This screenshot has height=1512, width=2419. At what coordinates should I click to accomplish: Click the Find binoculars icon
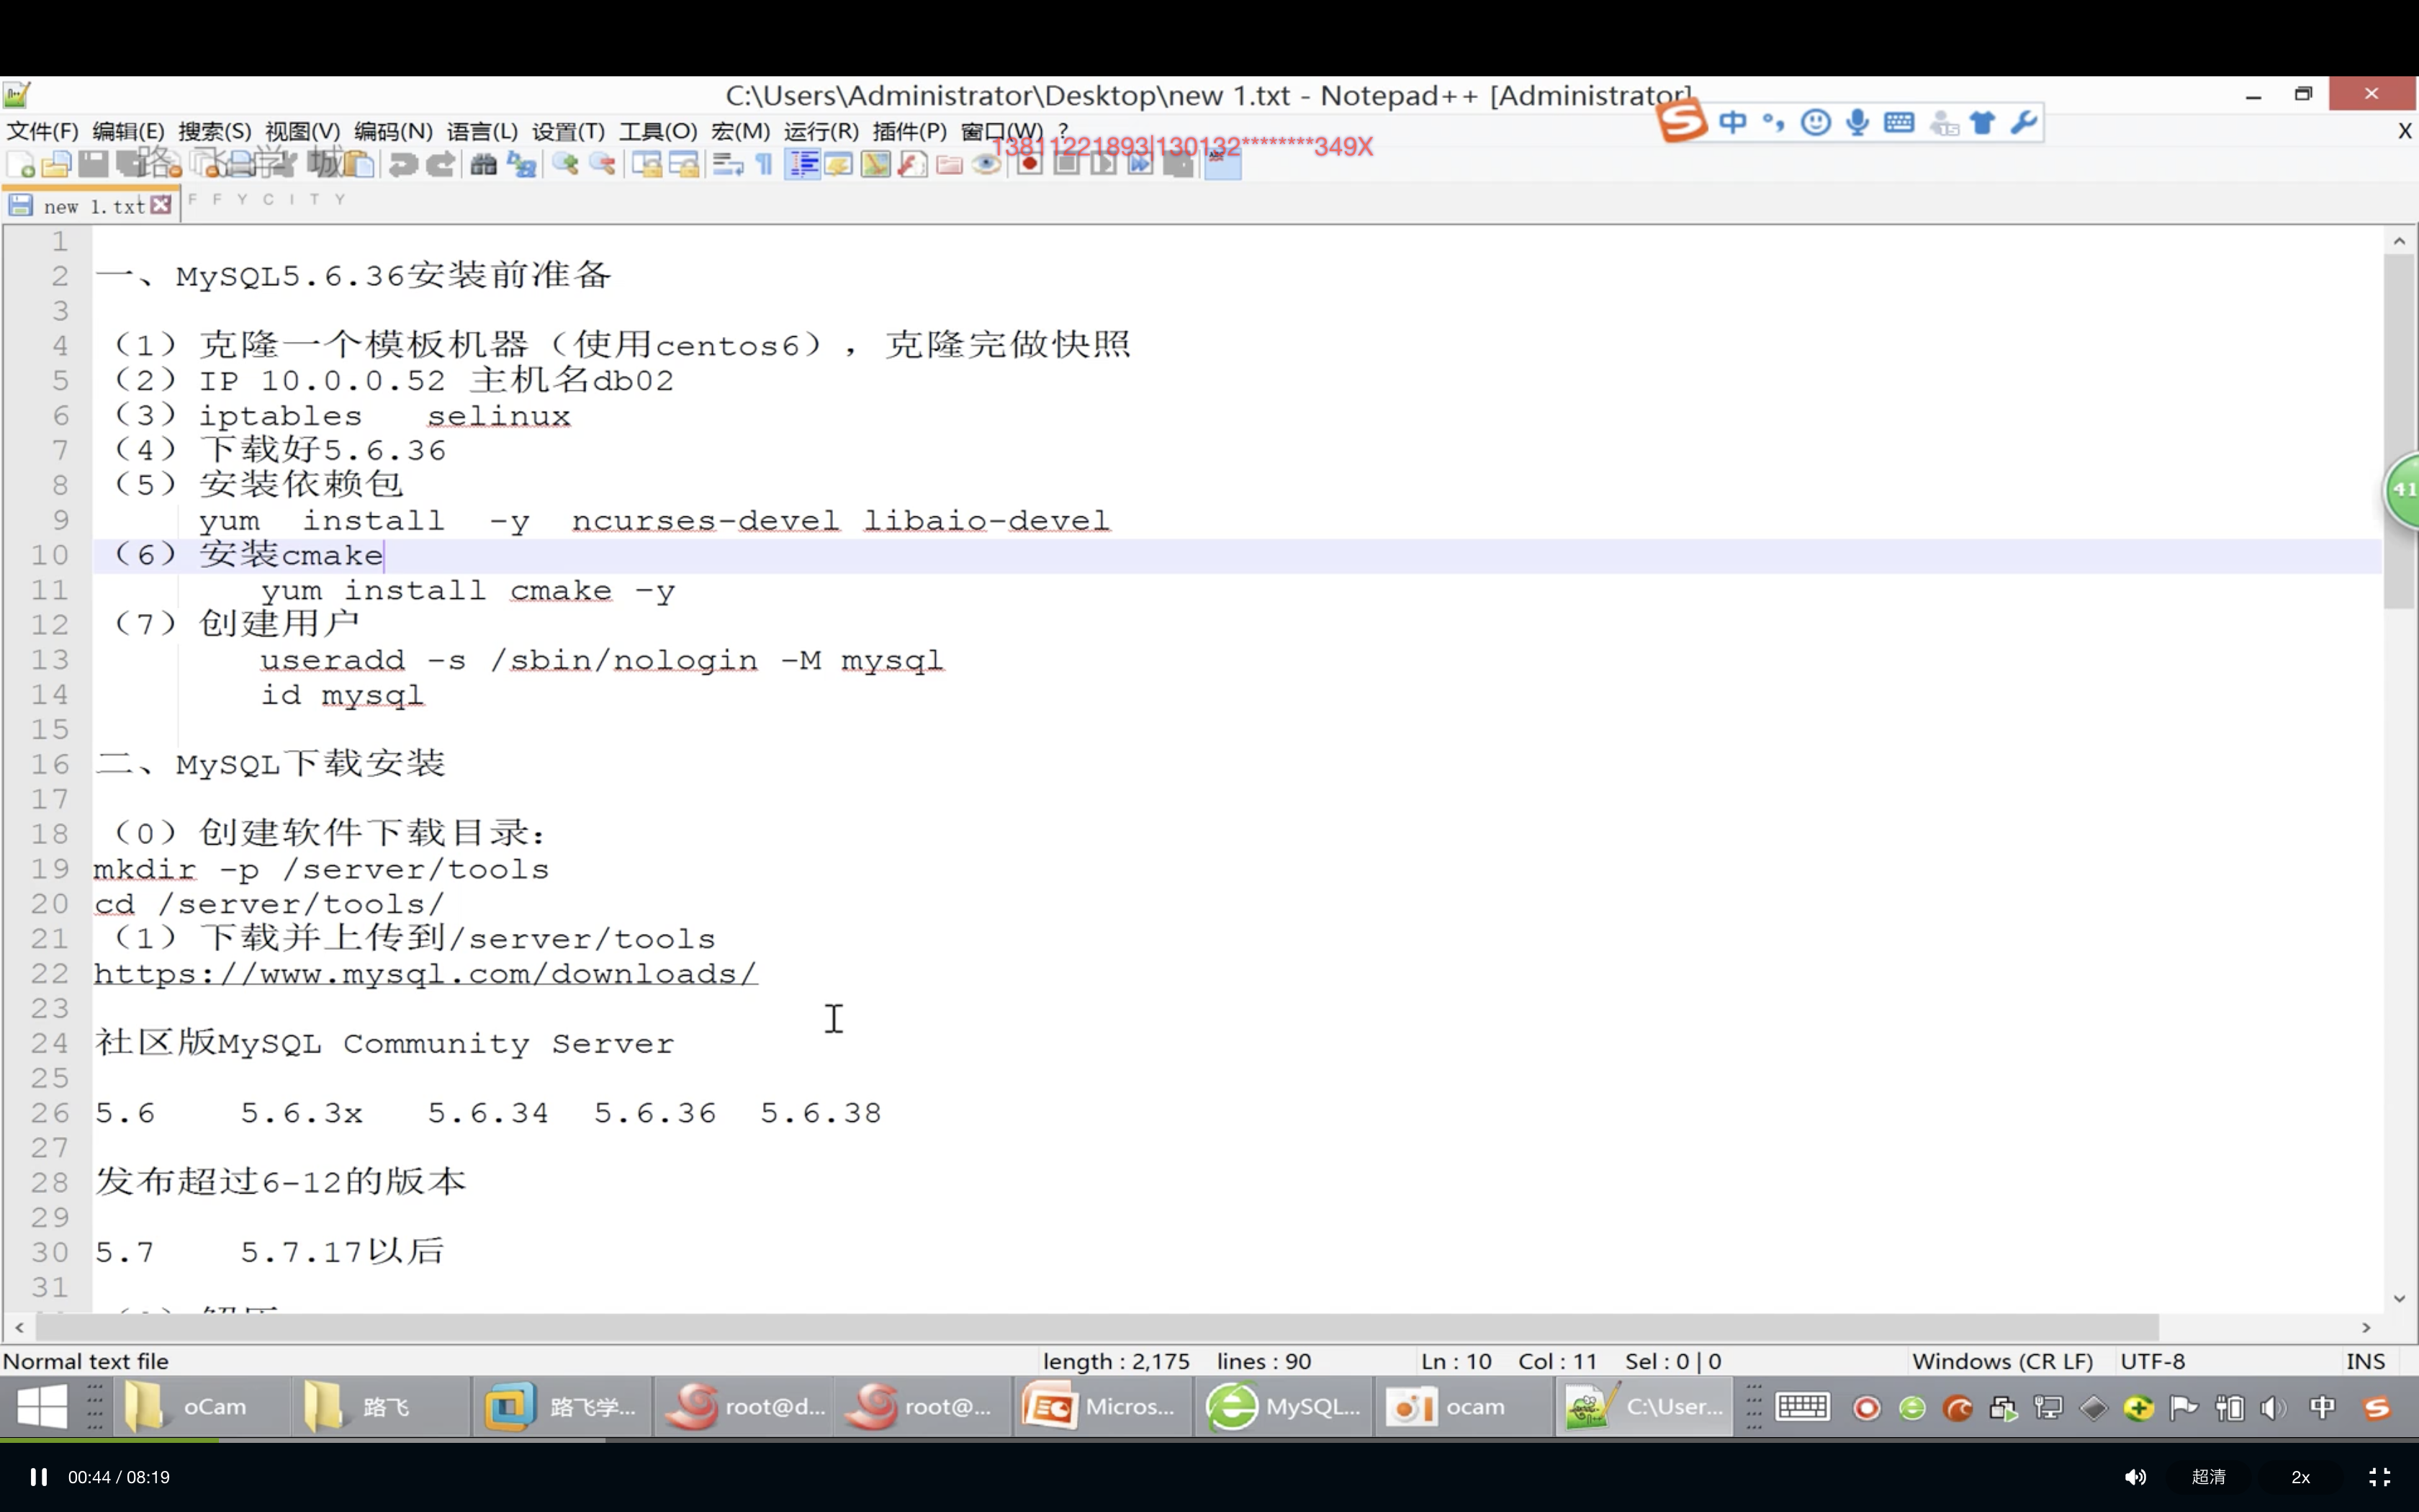coord(484,165)
